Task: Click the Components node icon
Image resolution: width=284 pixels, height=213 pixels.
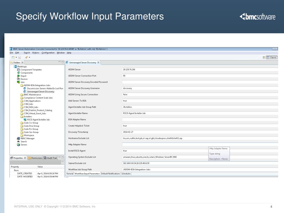Action: click(19, 73)
